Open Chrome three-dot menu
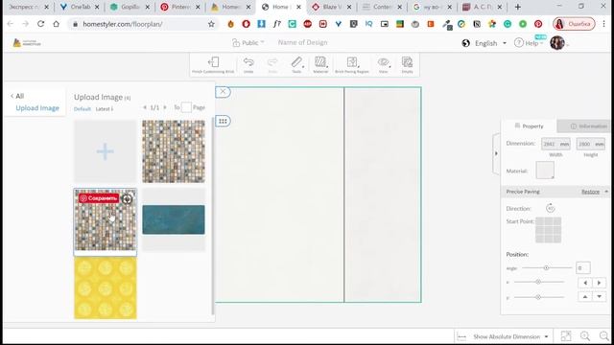Screen dimensions: 614x345 coord(604,24)
